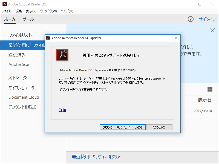This screenshot has width=219, height=164.
Task: Switch to the ツール tab
Action: coord(28,19)
